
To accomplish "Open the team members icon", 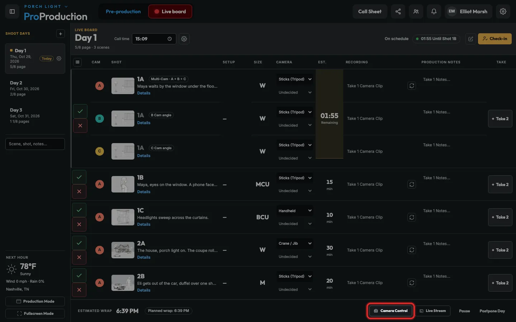I will [x=416, y=11].
